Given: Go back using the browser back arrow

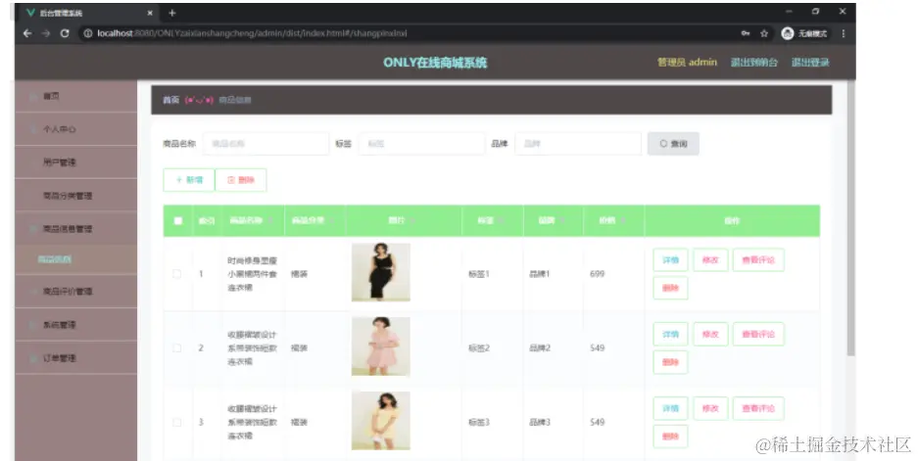Looking at the screenshot, I should pos(27,33).
